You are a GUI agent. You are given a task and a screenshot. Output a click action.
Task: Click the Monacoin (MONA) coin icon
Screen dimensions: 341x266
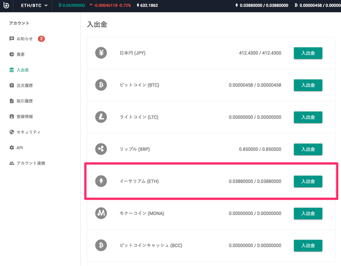point(101,213)
